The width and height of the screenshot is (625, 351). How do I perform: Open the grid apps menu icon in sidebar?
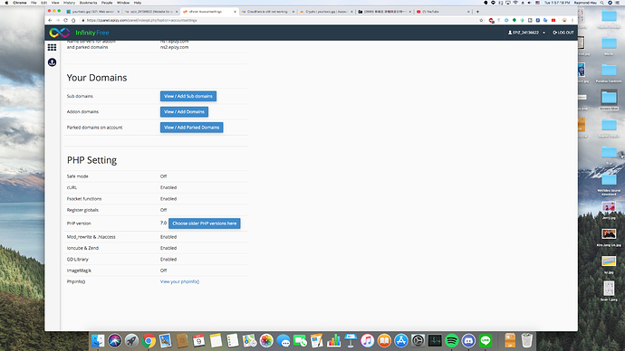pyautogui.click(x=52, y=47)
